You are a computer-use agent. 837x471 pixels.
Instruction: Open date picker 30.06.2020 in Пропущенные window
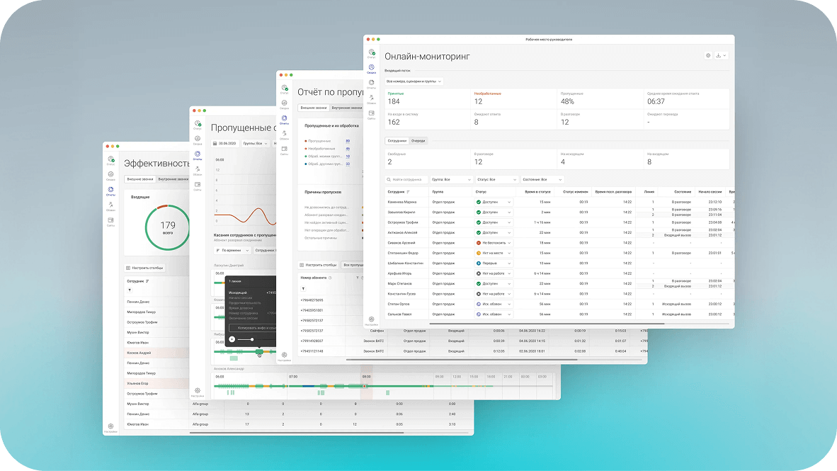tap(224, 144)
